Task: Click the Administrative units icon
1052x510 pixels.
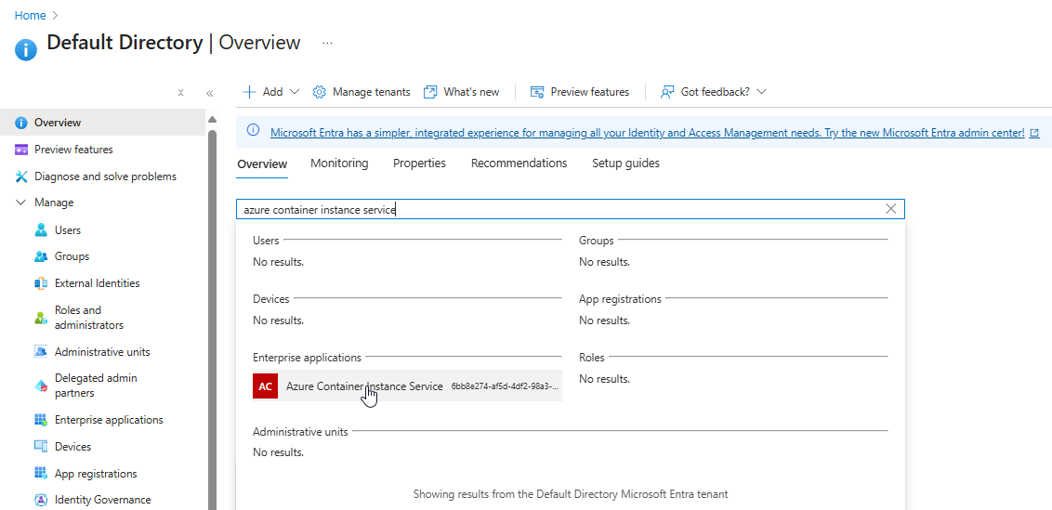Action: pyautogui.click(x=41, y=352)
